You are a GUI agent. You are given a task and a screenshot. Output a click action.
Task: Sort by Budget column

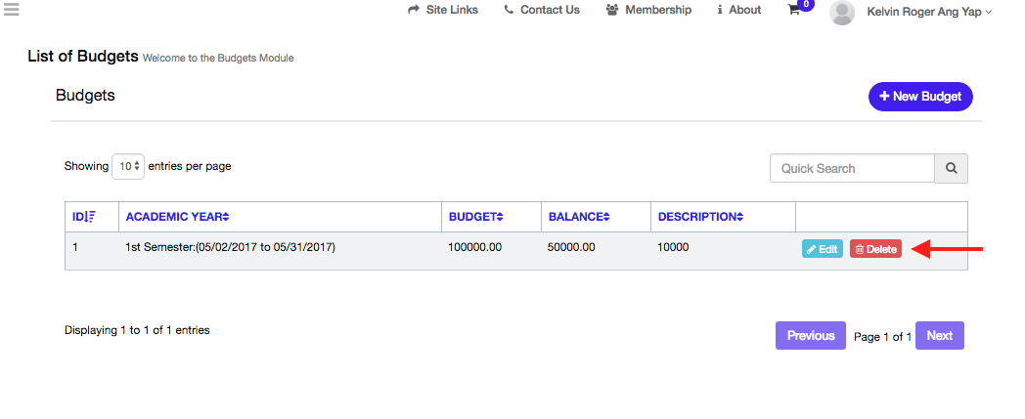pyautogui.click(x=475, y=217)
